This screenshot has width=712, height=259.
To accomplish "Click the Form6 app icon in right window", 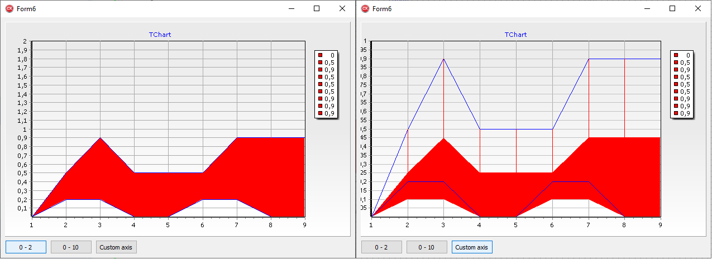I will [365, 8].
